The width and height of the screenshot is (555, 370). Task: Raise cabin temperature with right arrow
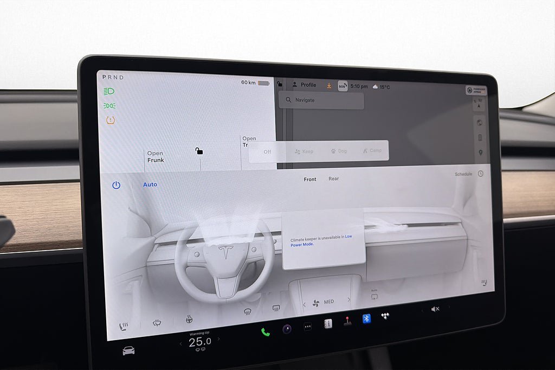coord(218,340)
